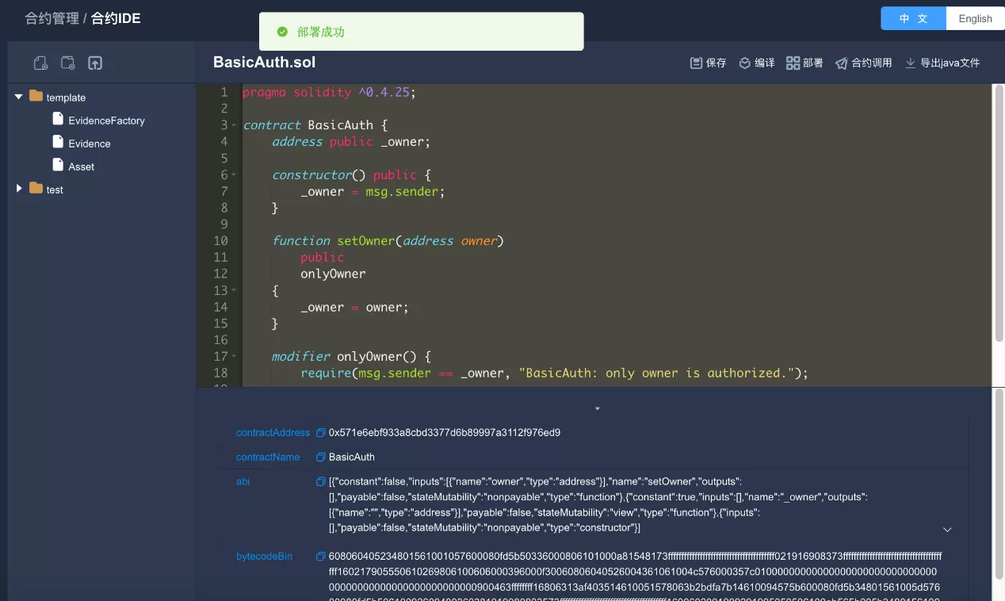
Task: Switch language to English
Action: 975,18
